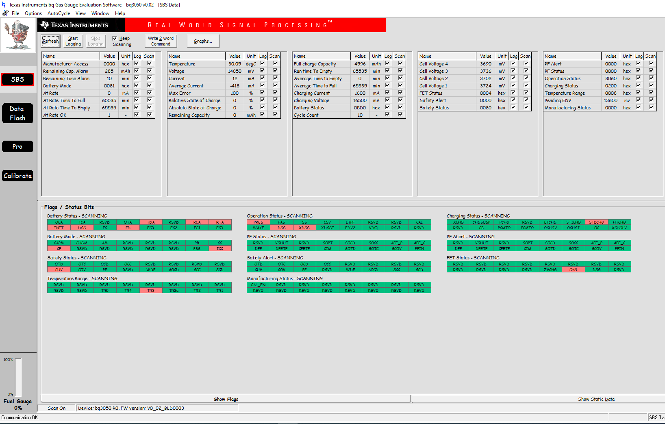Toggle Scan checkbox for At Rate OK
The width and height of the screenshot is (665, 424).
pyautogui.click(x=150, y=115)
